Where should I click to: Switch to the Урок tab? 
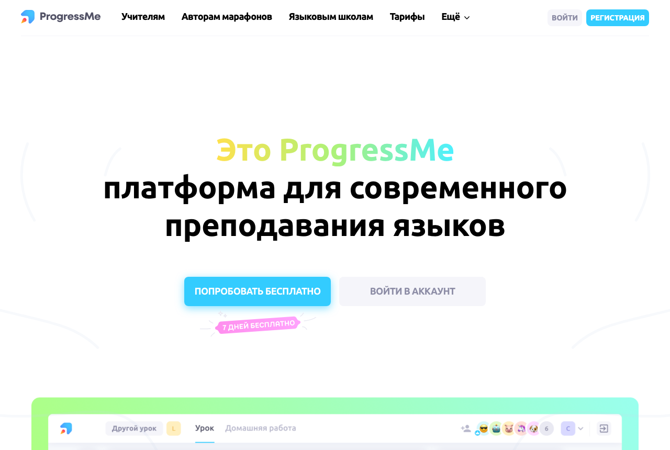click(205, 429)
